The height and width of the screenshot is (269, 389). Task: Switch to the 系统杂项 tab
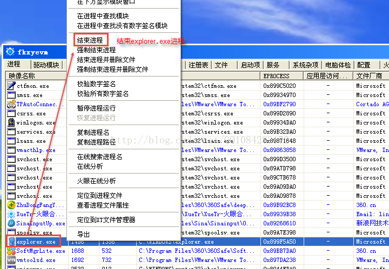pyautogui.click(x=305, y=65)
